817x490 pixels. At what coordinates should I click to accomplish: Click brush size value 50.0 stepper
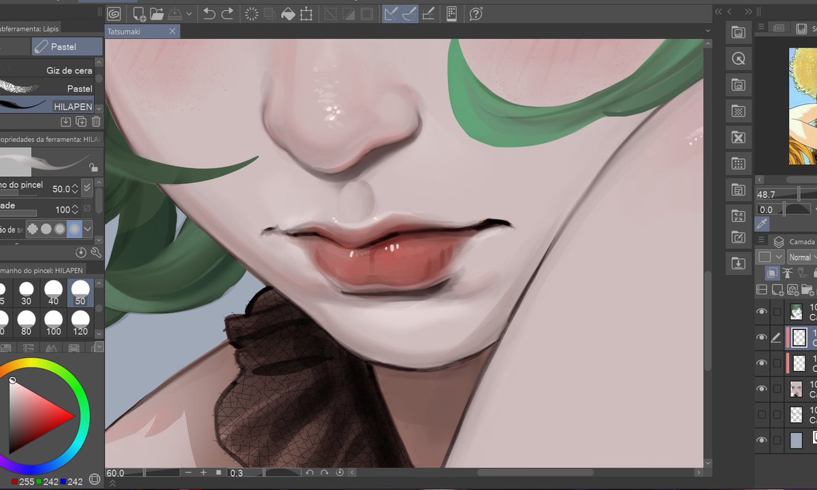(x=75, y=189)
